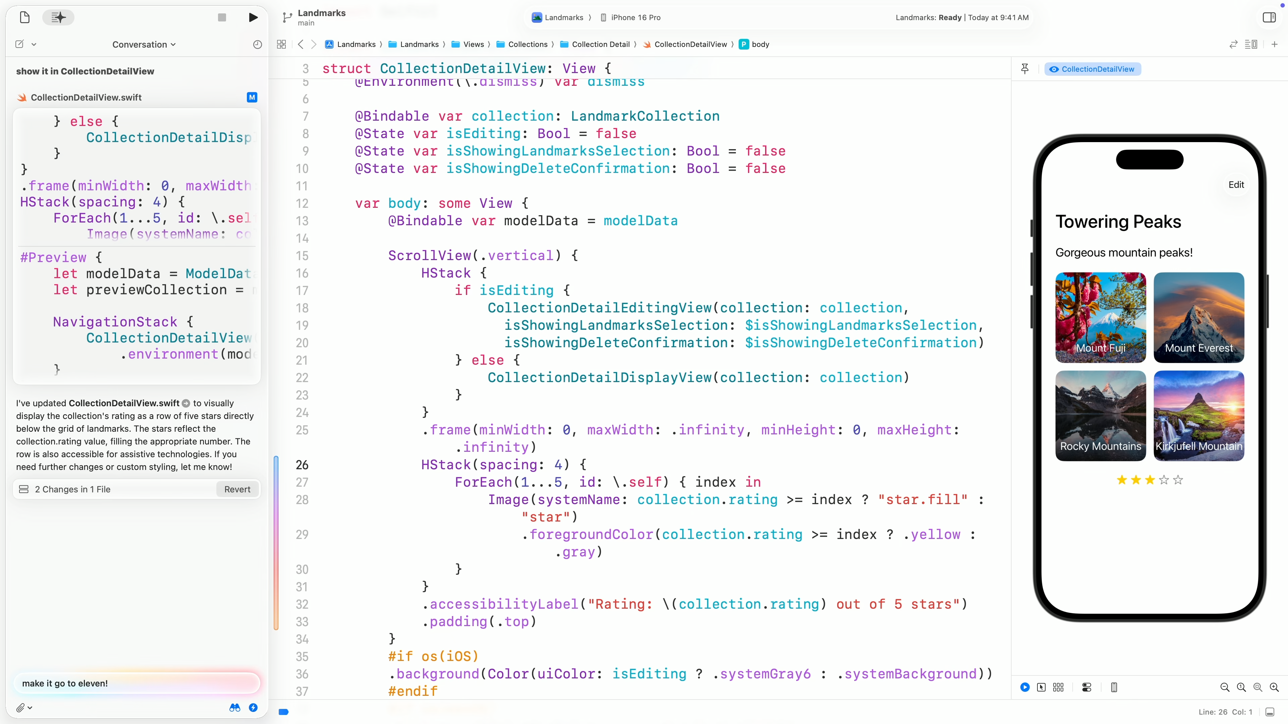Revert the 2 changes in 1 file
Viewport: 1288px width, 724px height.
237,489
